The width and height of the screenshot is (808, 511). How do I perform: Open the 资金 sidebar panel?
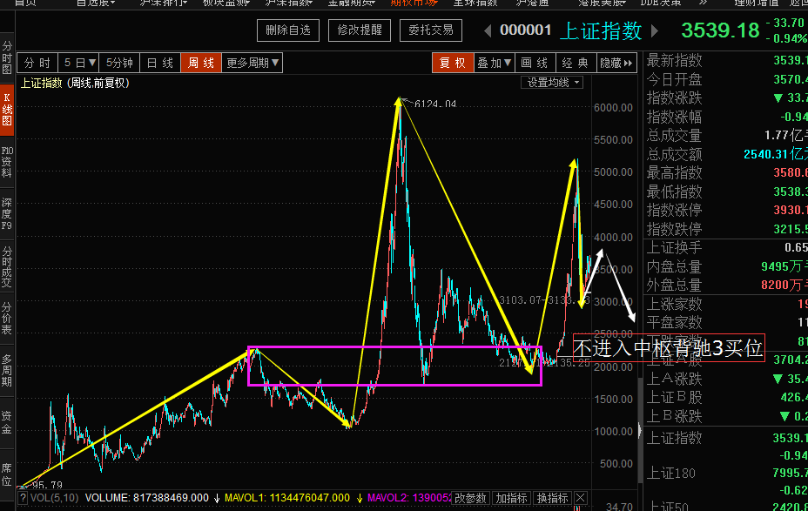[x=7, y=423]
